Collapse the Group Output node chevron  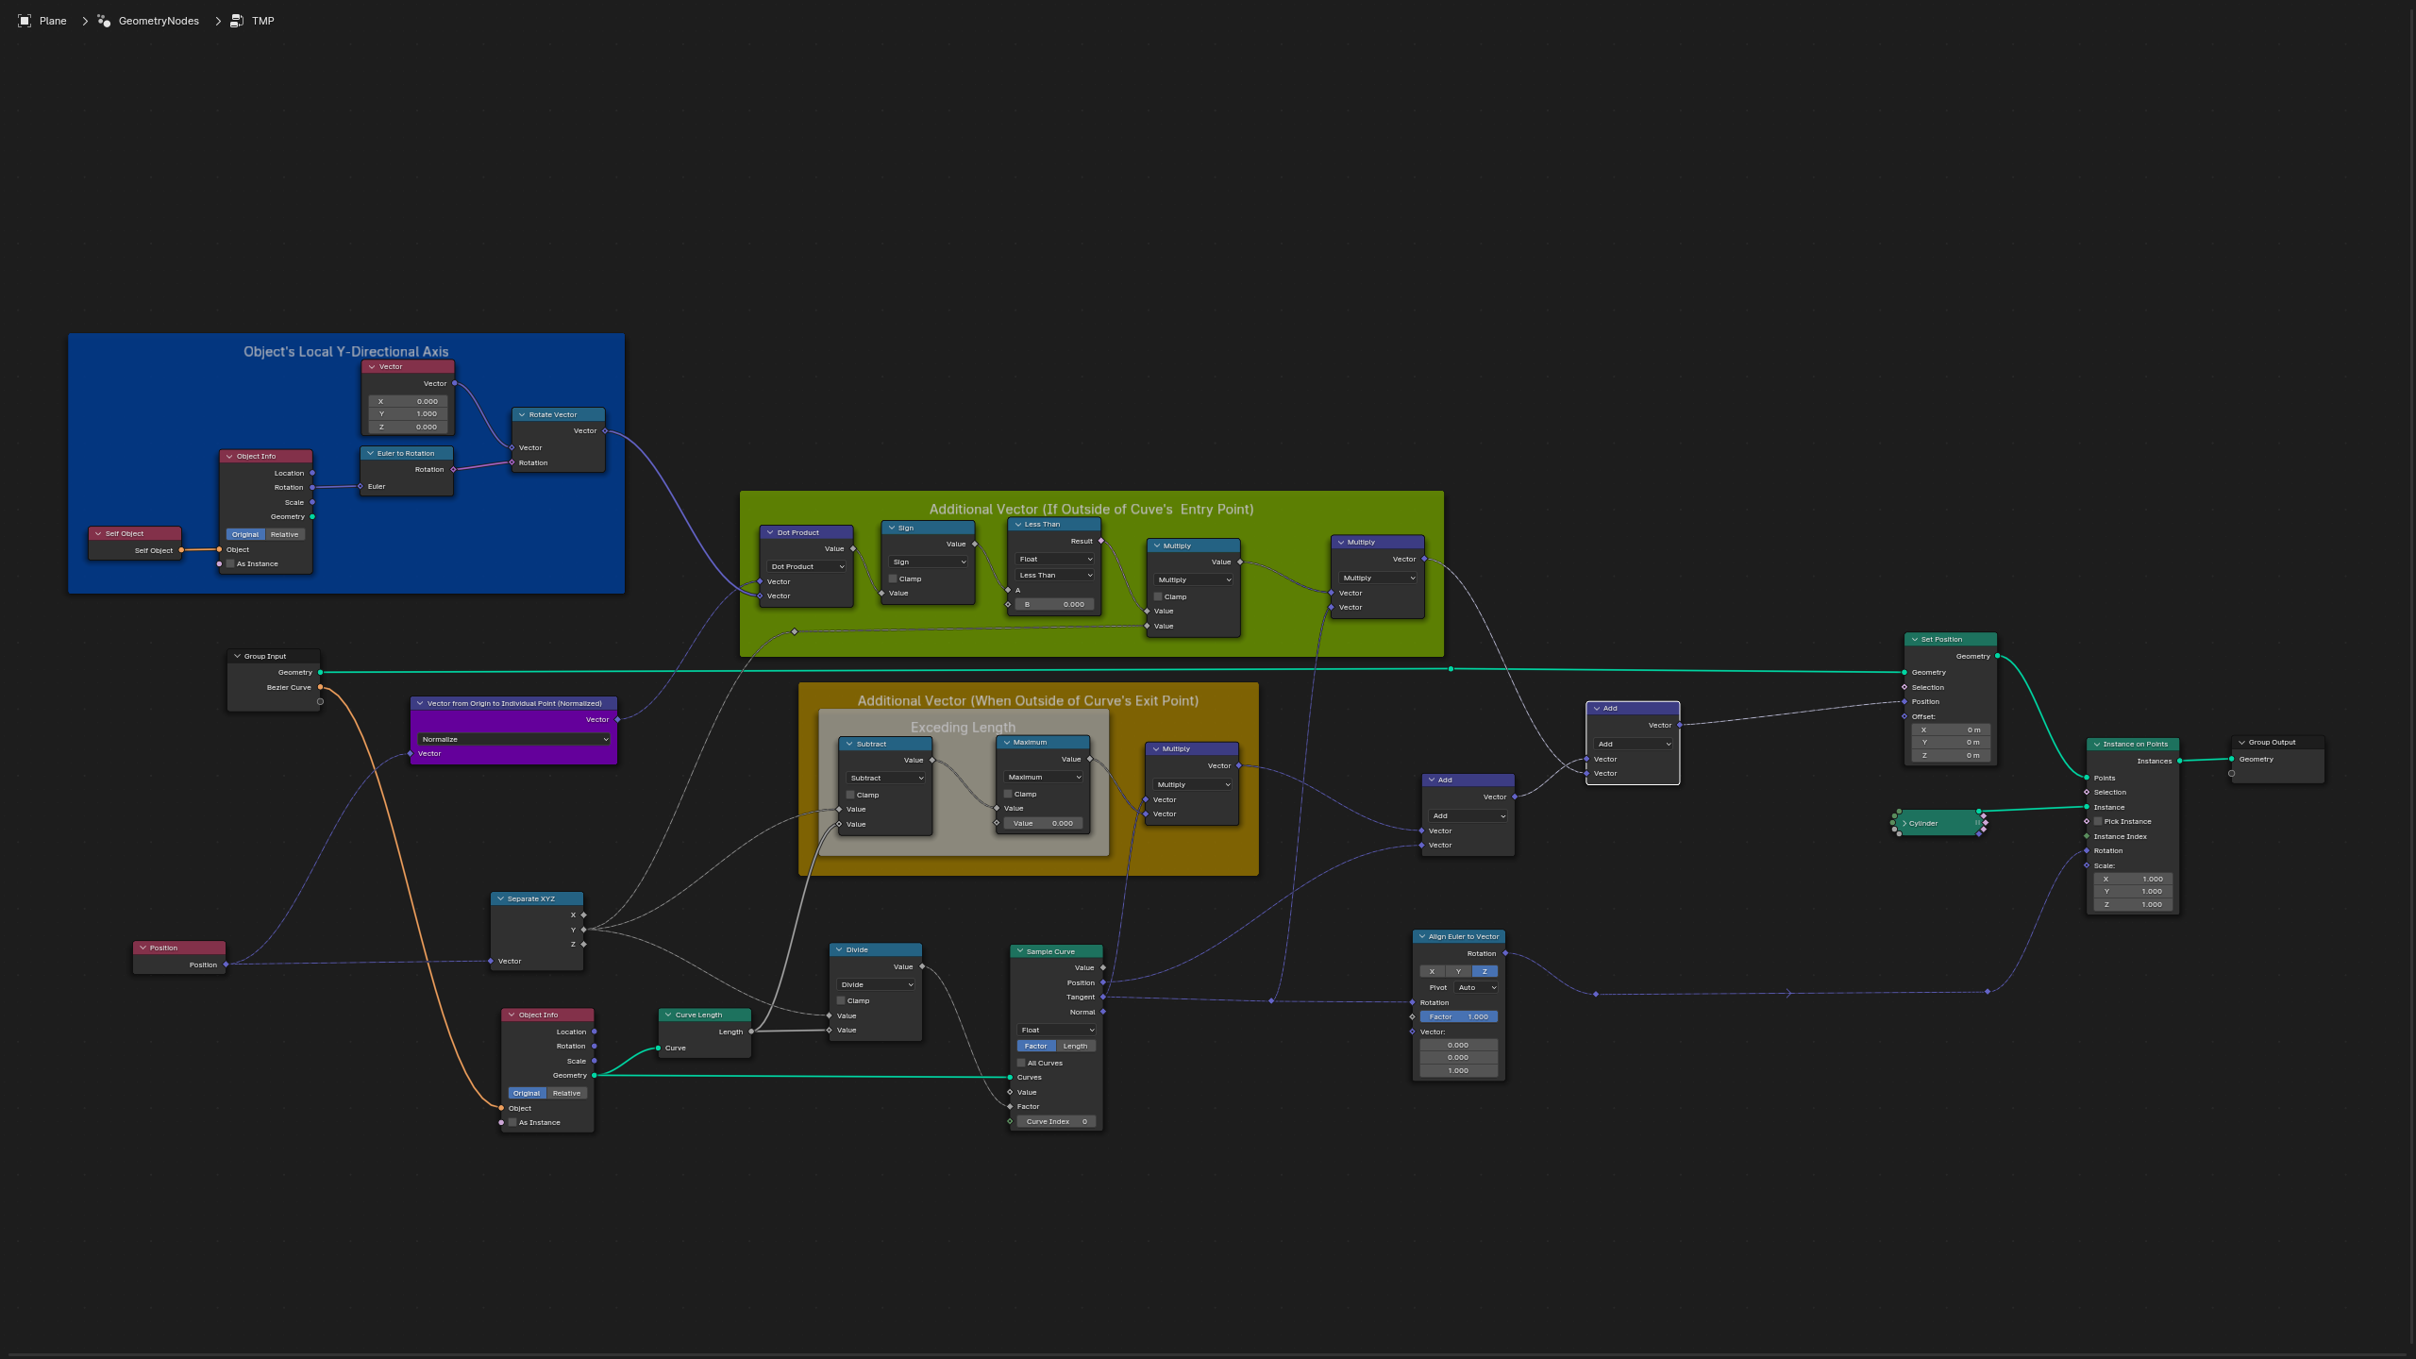2241,742
